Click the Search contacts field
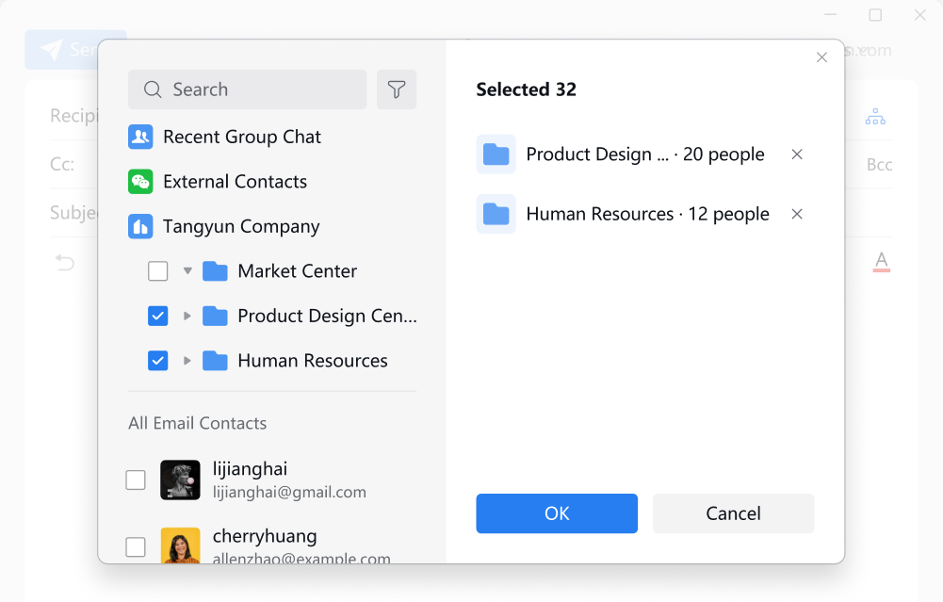This screenshot has height=602, width=943. point(254,89)
